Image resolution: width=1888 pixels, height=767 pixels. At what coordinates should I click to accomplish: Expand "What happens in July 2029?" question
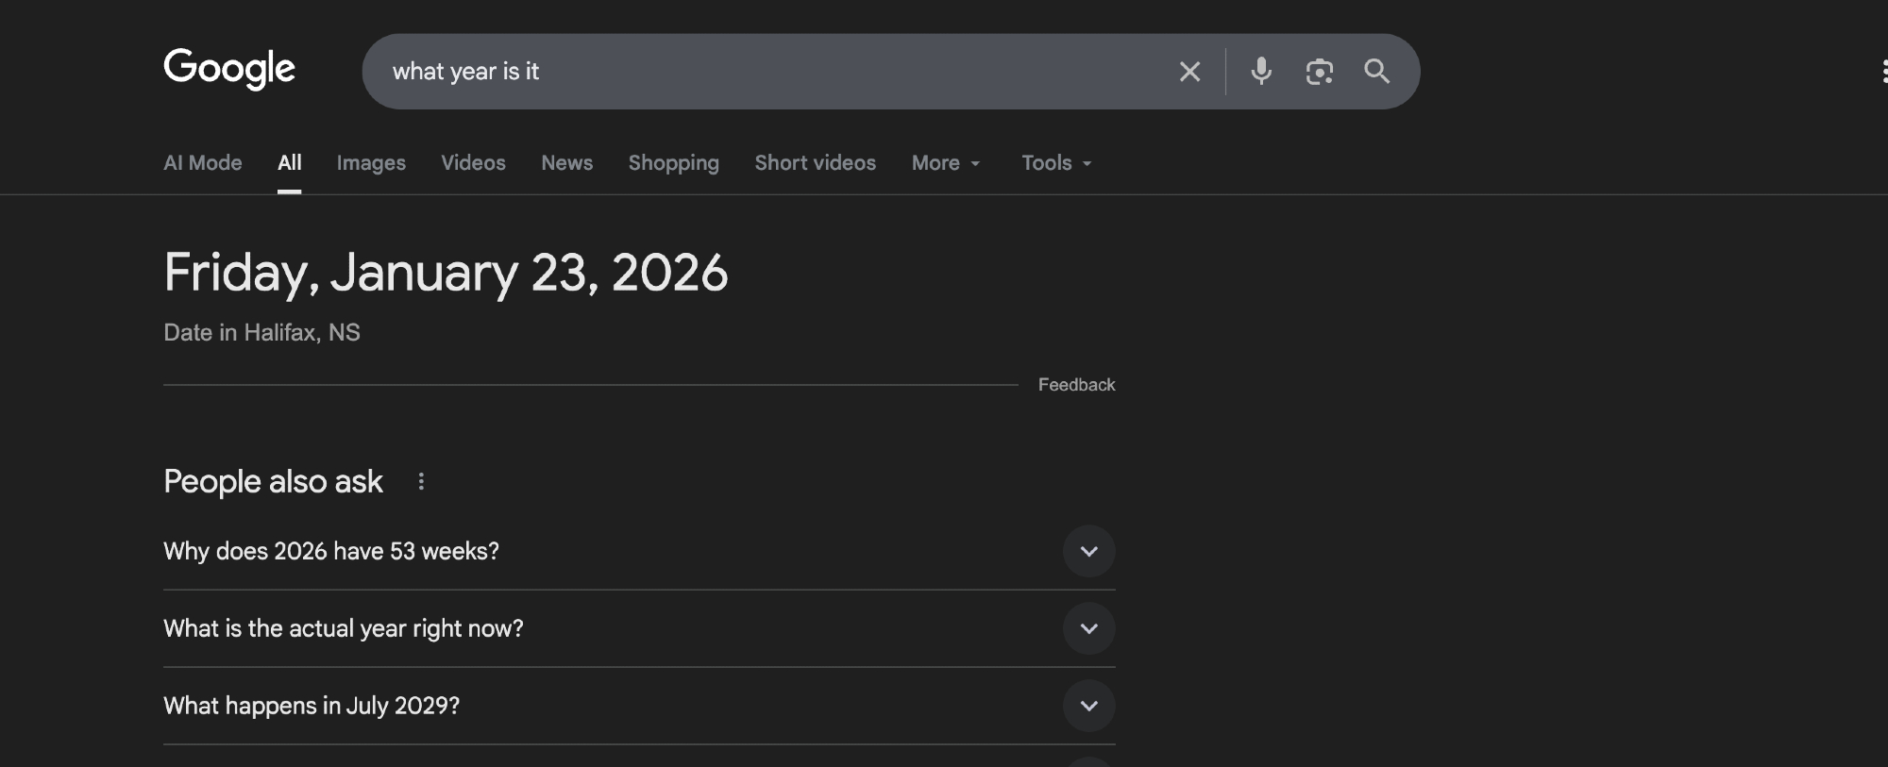pyautogui.click(x=1088, y=706)
